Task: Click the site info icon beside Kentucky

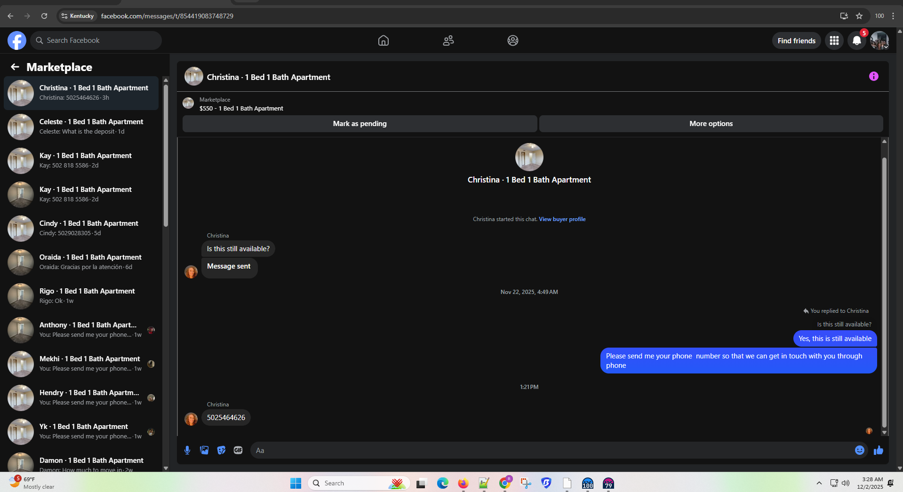Action: tap(64, 16)
